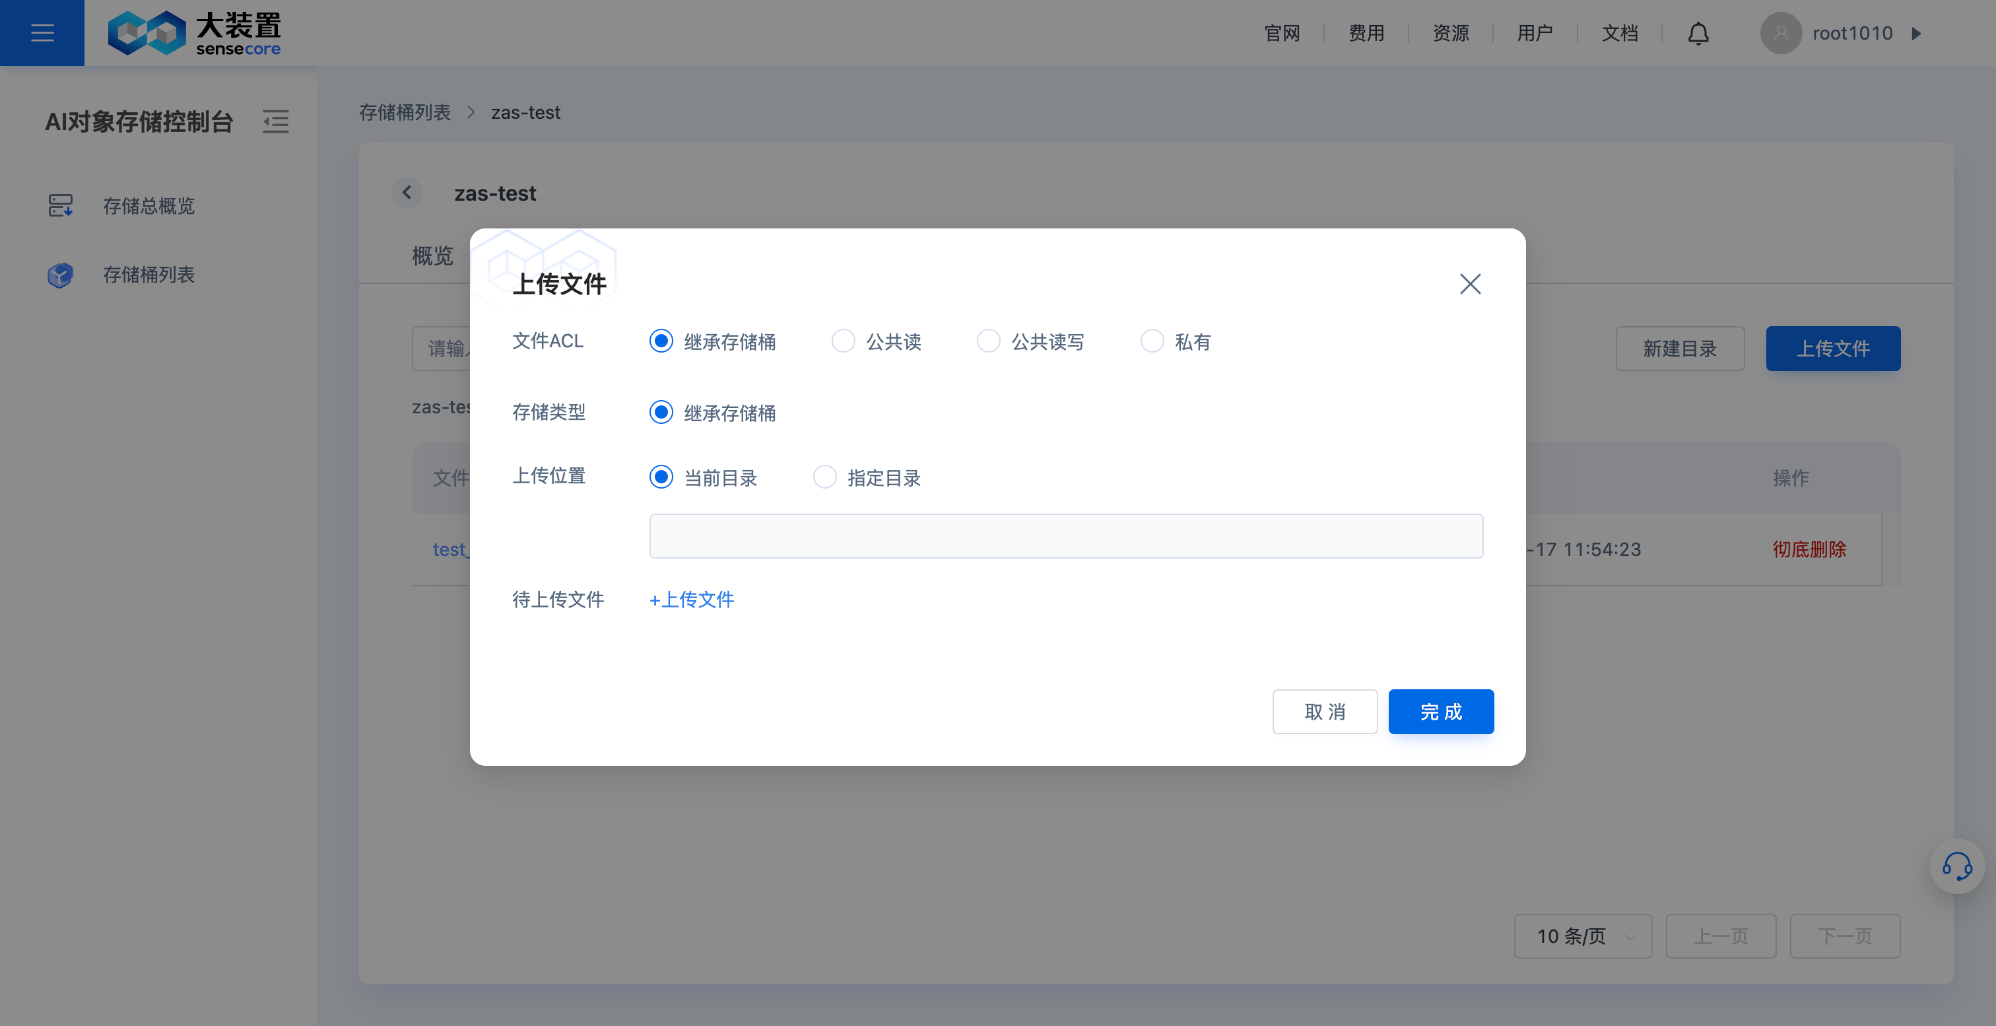Open 费用 in the top navigation
1996x1026 pixels.
[x=1366, y=33]
